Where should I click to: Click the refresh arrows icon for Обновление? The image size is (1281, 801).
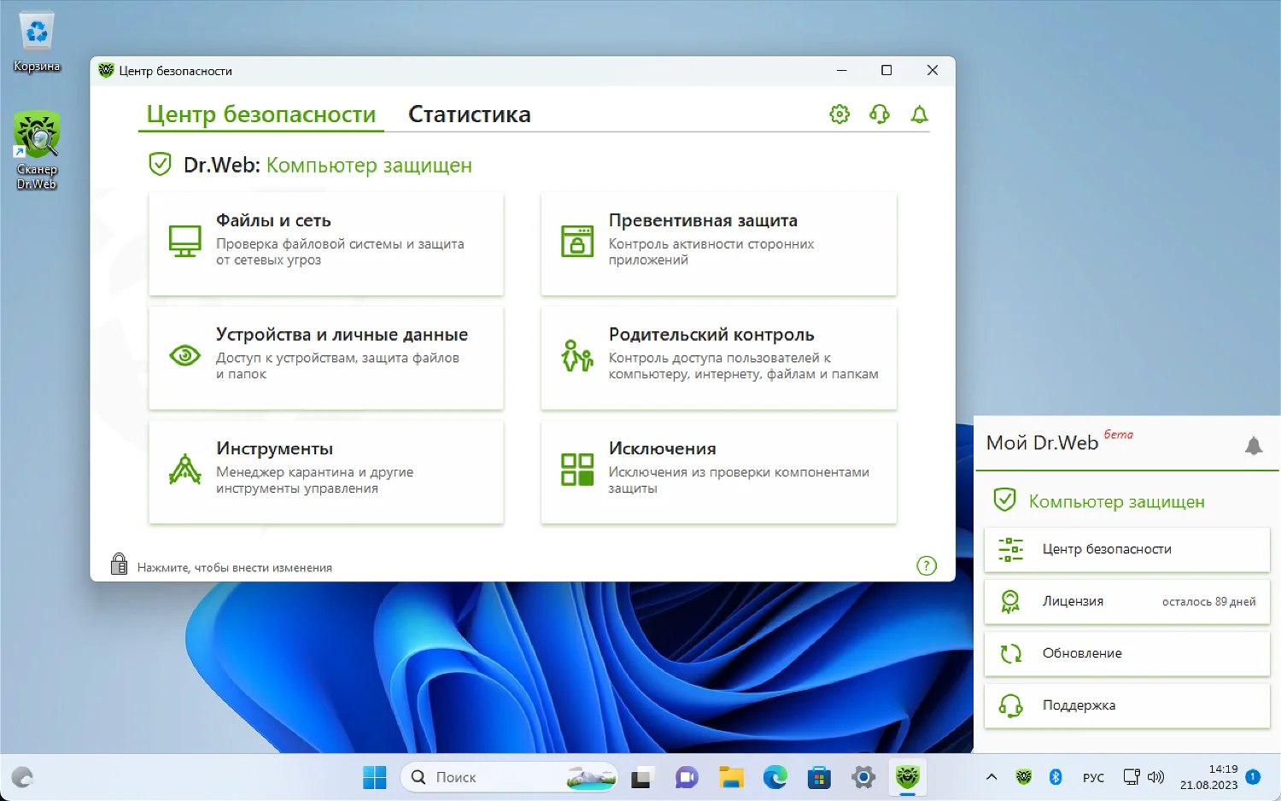coord(1010,653)
